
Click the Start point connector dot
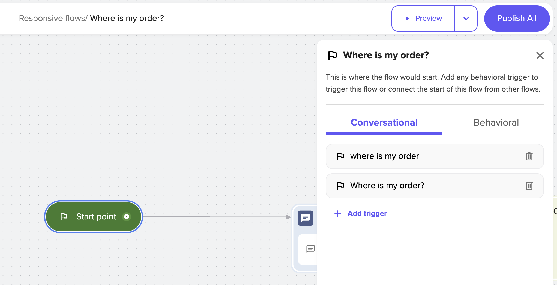tap(127, 217)
